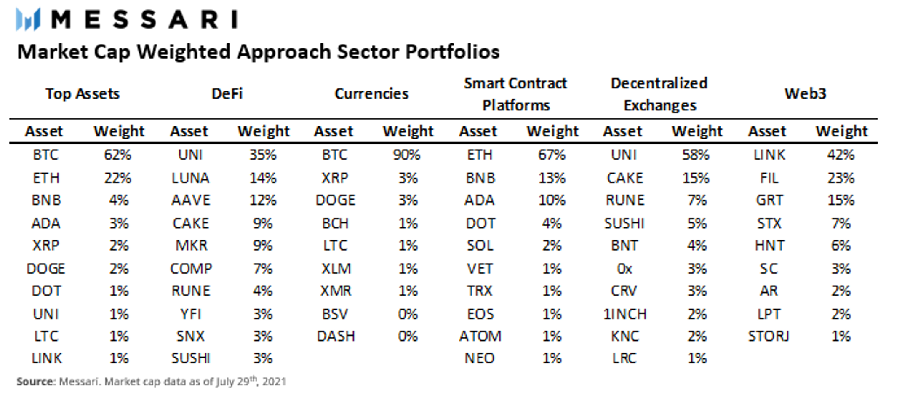Click the 1INCH asset entry
The height and width of the screenshot is (398, 902).
coord(625,314)
